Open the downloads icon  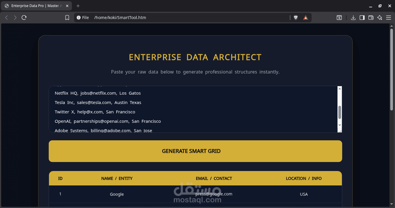pos(353,18)
